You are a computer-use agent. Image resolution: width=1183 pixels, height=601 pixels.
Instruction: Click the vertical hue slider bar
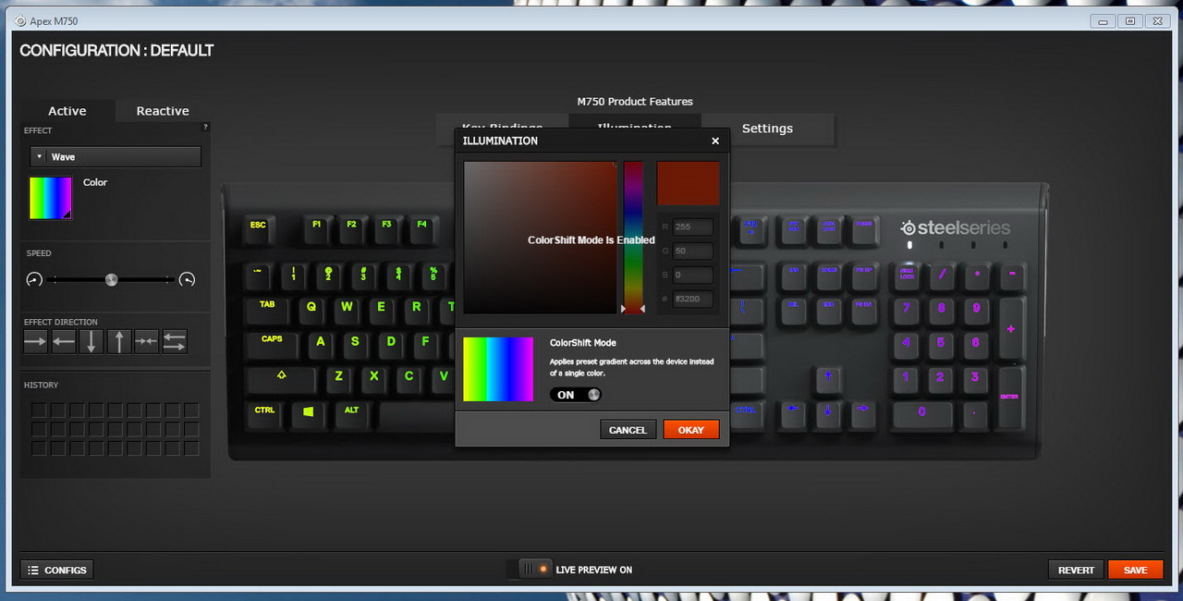[633, 237]
